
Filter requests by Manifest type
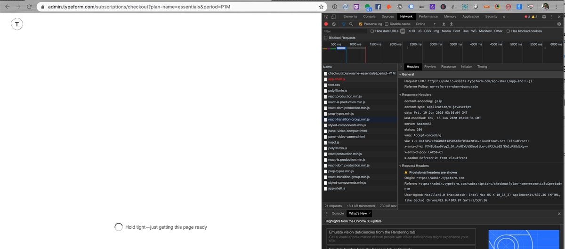[485, 31]
